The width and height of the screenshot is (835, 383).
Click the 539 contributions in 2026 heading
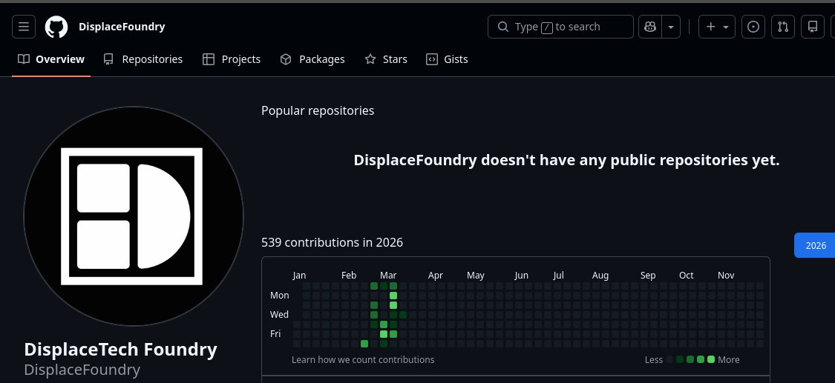[333, 243]
